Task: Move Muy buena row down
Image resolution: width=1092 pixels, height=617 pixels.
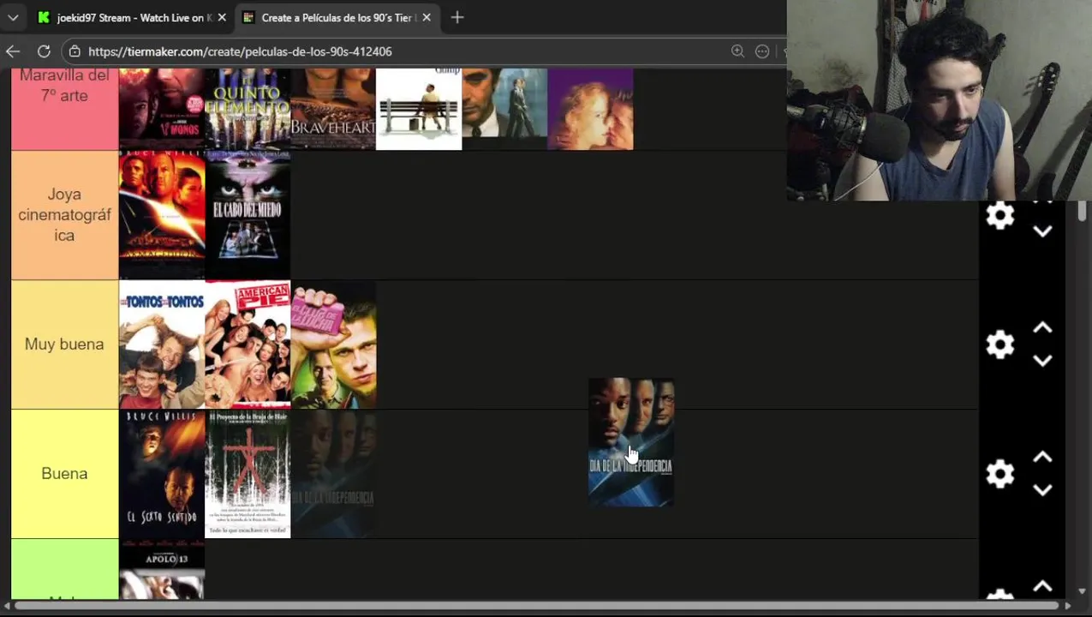Action: click(x=1042, y=361)
